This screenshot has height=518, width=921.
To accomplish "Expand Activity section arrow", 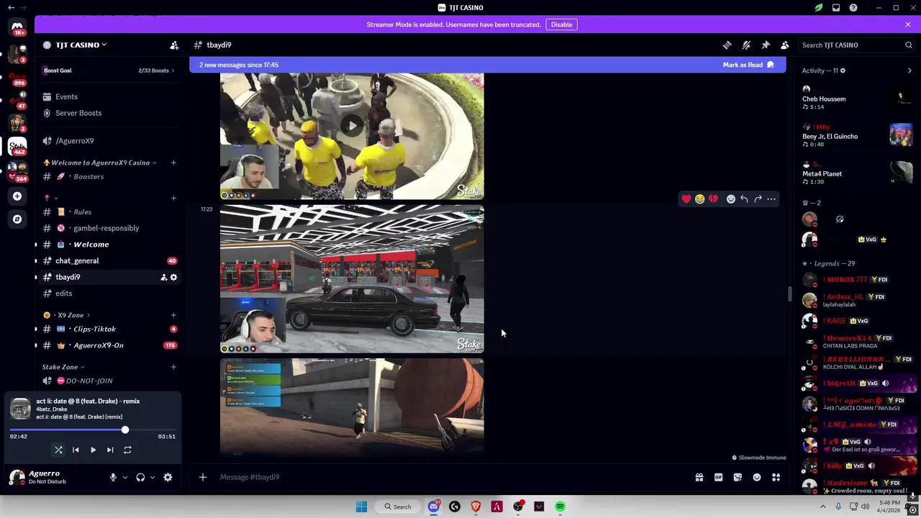I will (x=909, y=71).
